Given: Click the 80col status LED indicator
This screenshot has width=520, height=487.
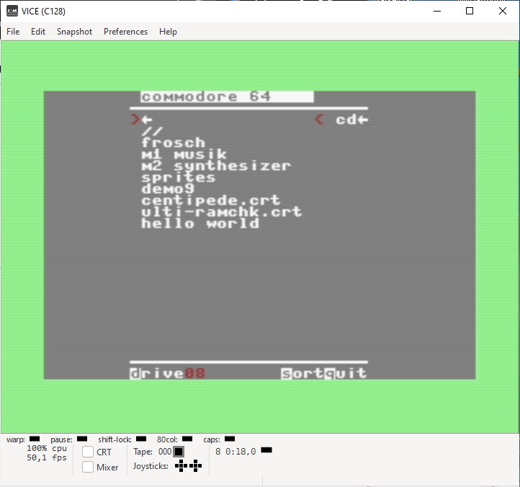Looking at the screenshot, I should point(187,439).
